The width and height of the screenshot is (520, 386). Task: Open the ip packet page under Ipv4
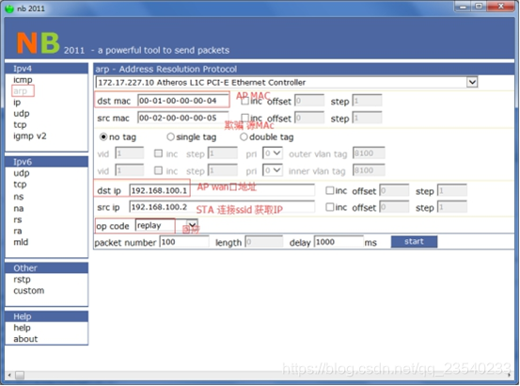(17, 103)
